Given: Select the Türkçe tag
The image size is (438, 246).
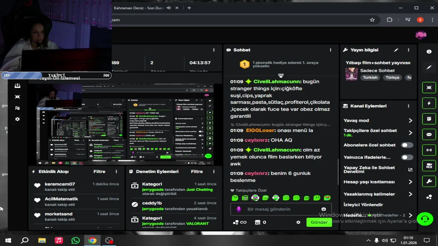Looking at the screenshot, I should (392, 78).
